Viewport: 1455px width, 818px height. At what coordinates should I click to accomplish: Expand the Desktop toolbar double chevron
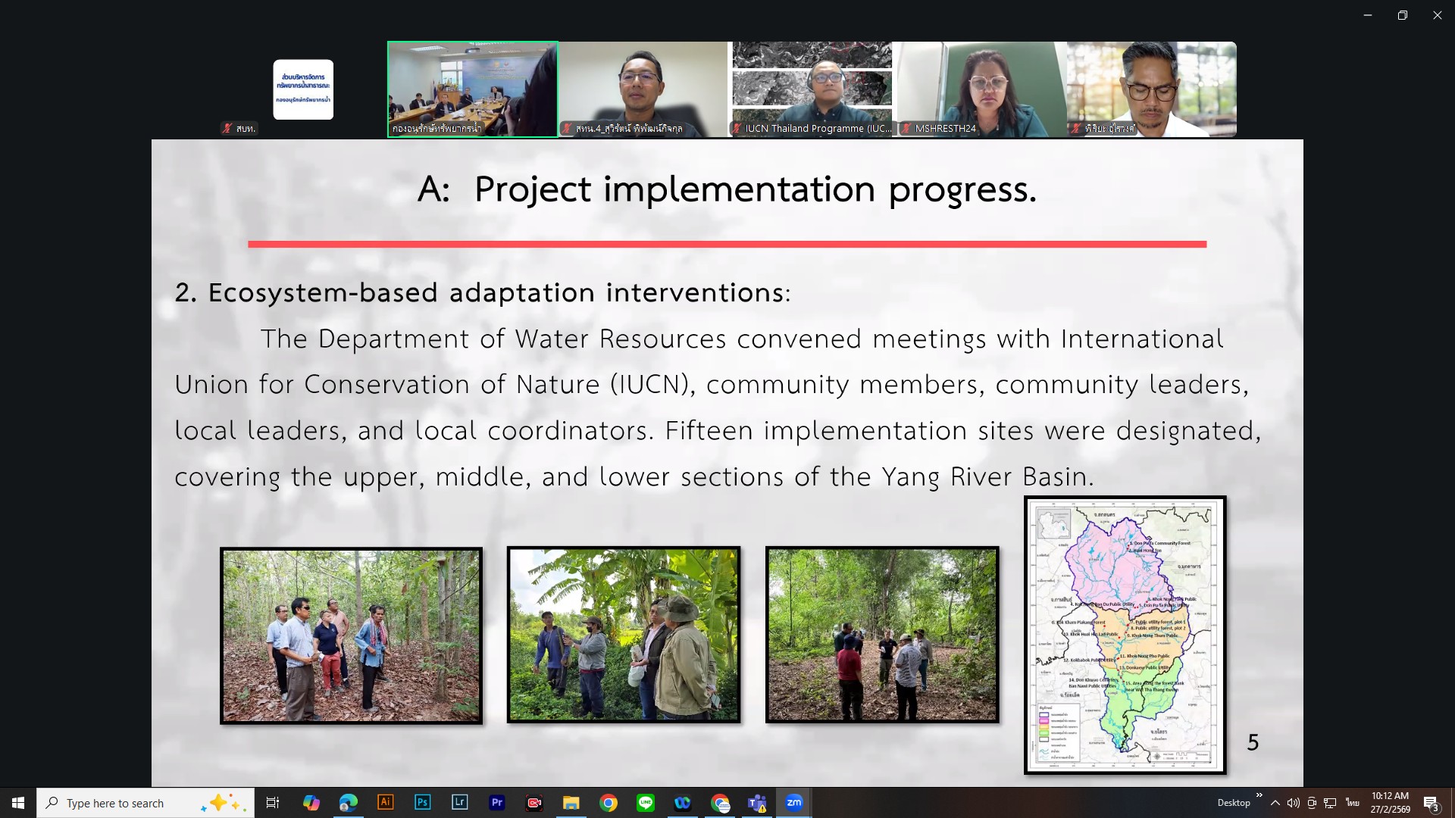point(1259,795)
